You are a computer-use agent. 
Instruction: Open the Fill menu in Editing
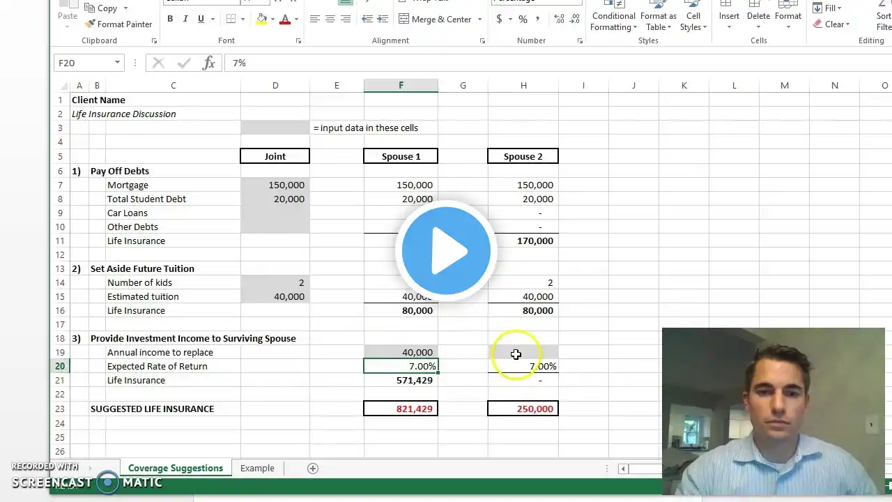828,8
